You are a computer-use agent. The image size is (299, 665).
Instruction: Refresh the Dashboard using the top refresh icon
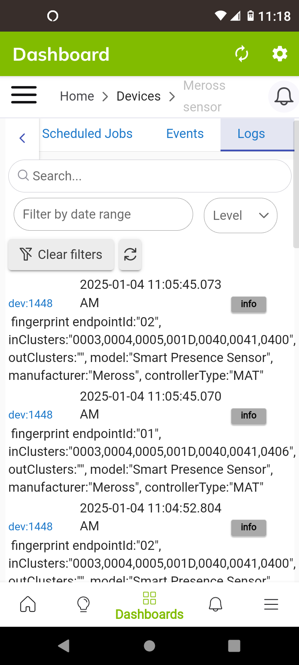coord(242,54)
